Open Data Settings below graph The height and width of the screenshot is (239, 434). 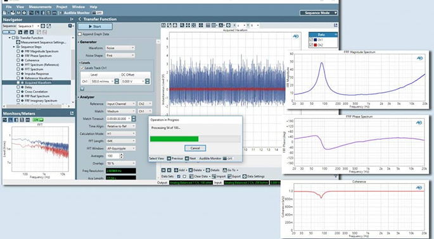(x=253, y=176)
